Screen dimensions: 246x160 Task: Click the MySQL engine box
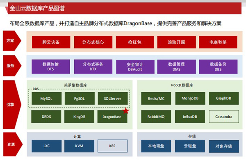coord(46,98)
